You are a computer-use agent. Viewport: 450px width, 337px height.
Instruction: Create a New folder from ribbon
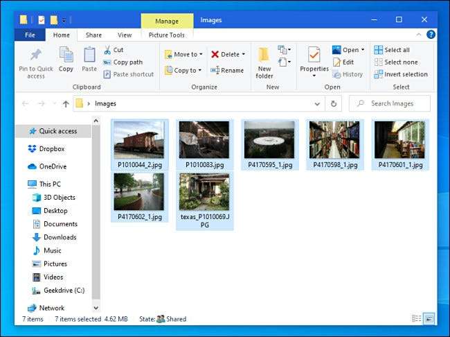pyautogui.click(x=264, y=55)
